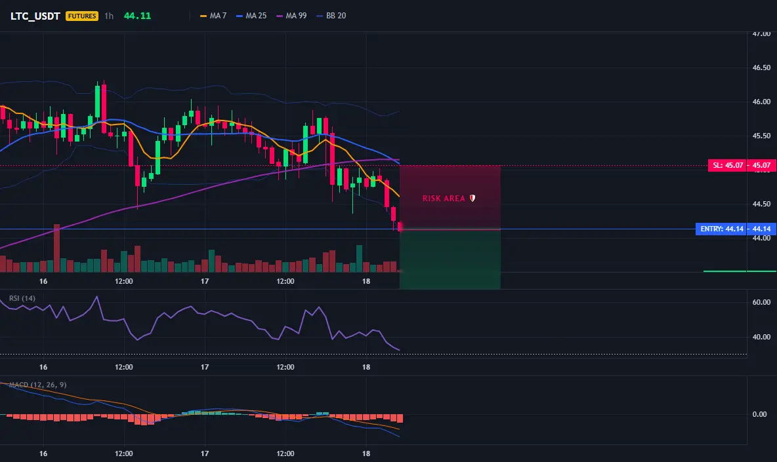Click the 16 date label under the MACD panel
The width and height of the screenshot is (777, 462).
coord(43,453)
